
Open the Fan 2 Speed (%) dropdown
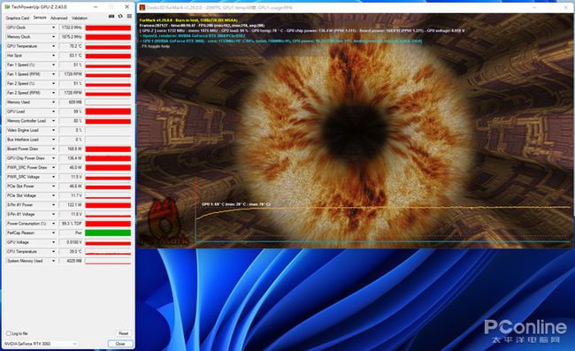point(54,83)
